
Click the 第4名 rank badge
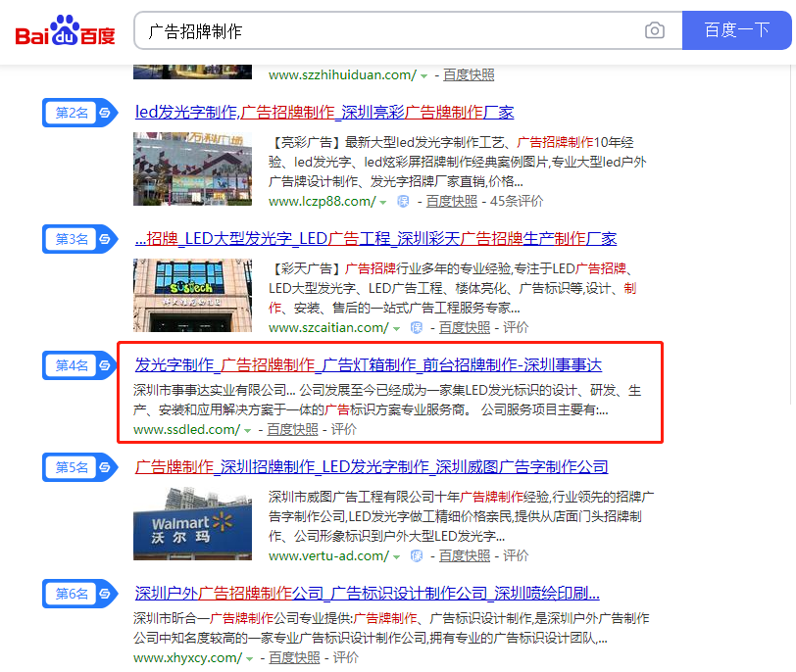(79, 365)
